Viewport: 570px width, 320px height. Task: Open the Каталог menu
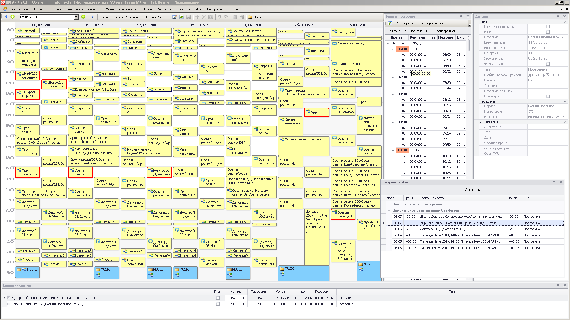pyautogui.click(x=39, y=9)
